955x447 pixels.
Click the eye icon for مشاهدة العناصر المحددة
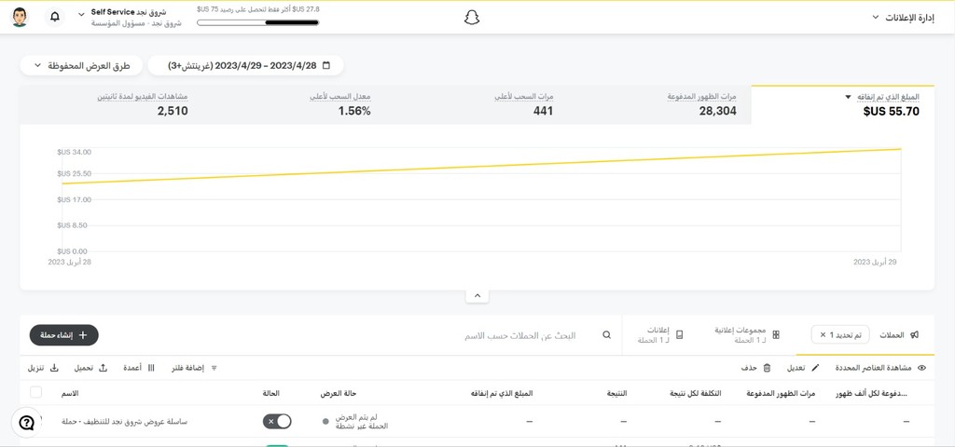[921, 368]
